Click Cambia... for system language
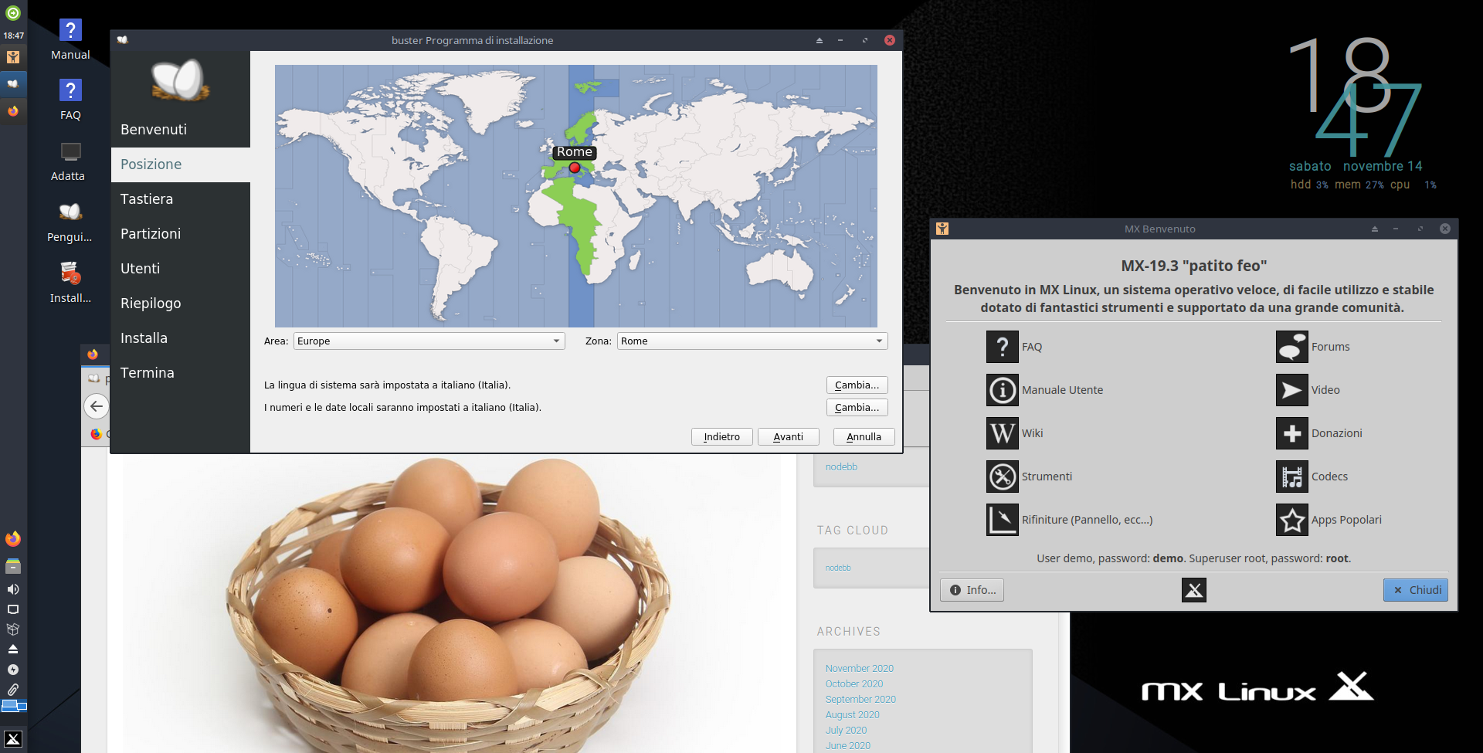 857,385
